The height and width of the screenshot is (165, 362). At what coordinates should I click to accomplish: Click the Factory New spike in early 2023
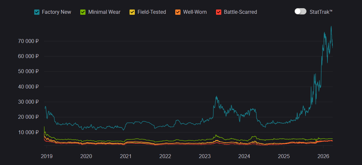pos(216,96)
